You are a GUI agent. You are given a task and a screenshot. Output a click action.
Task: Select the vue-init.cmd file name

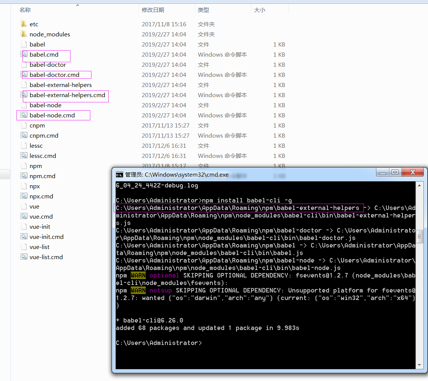tap(46, 237)
